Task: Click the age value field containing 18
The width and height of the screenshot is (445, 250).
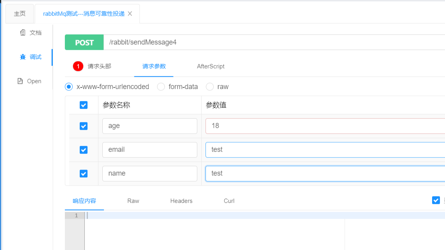Action: 325,126
